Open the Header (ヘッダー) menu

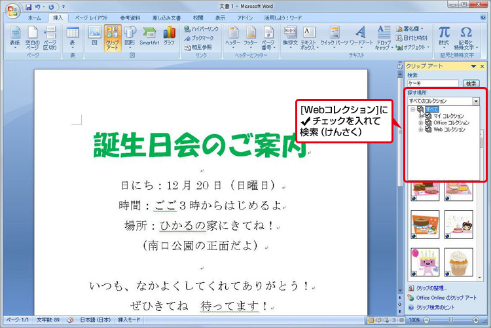click(x=232, y=38)
